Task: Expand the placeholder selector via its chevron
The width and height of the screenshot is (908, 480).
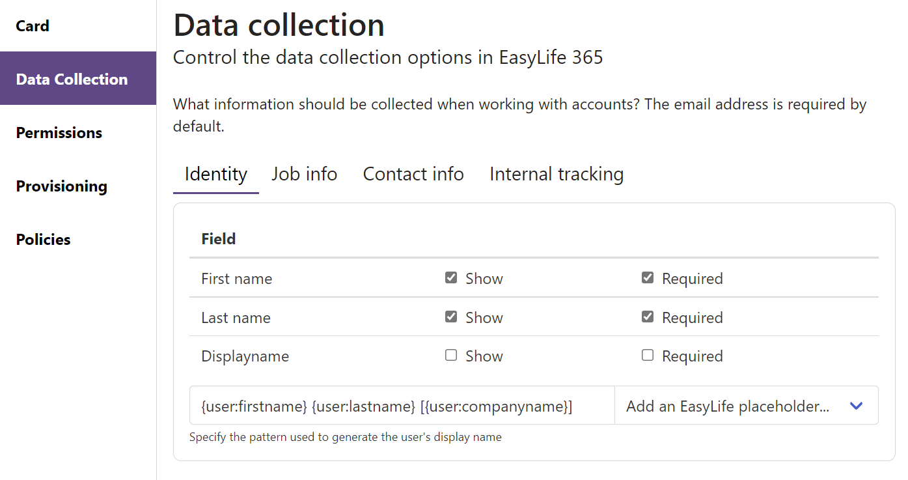Action: point(856,405)
